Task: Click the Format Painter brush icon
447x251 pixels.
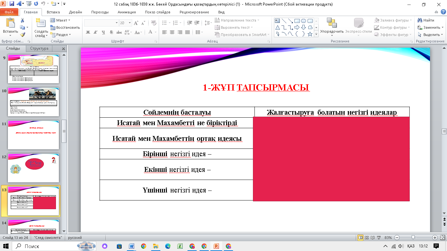Action: 22,35
